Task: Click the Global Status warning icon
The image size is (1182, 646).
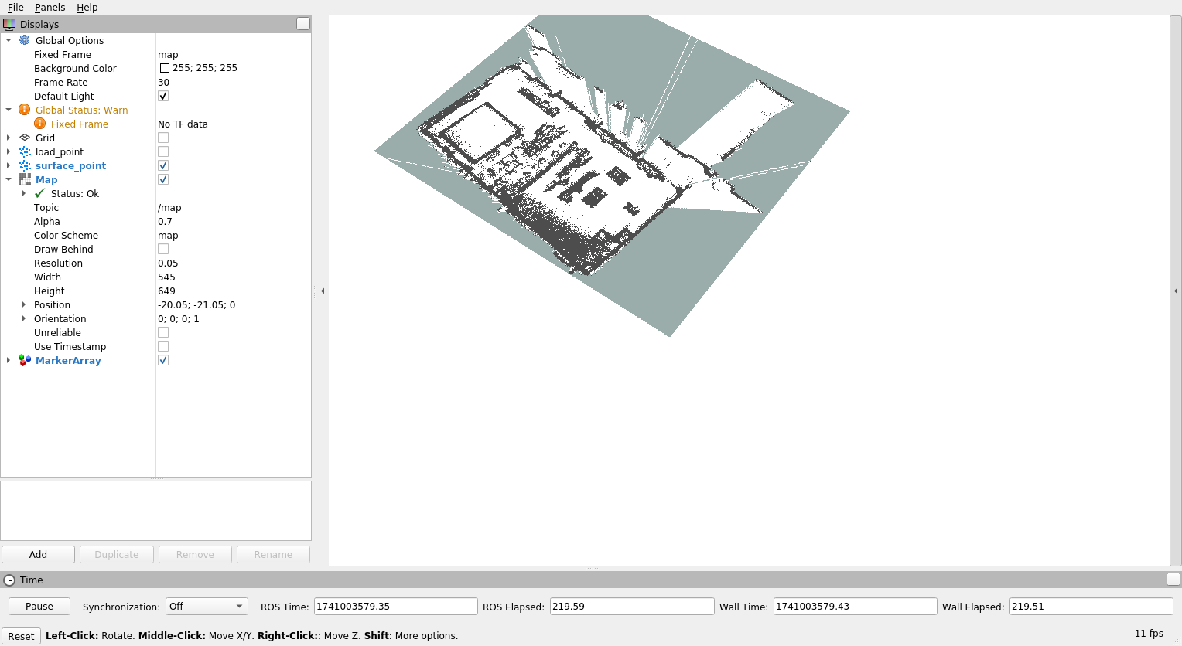Action: 25,110
